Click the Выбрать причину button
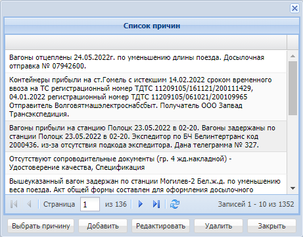 coord(41,226)
